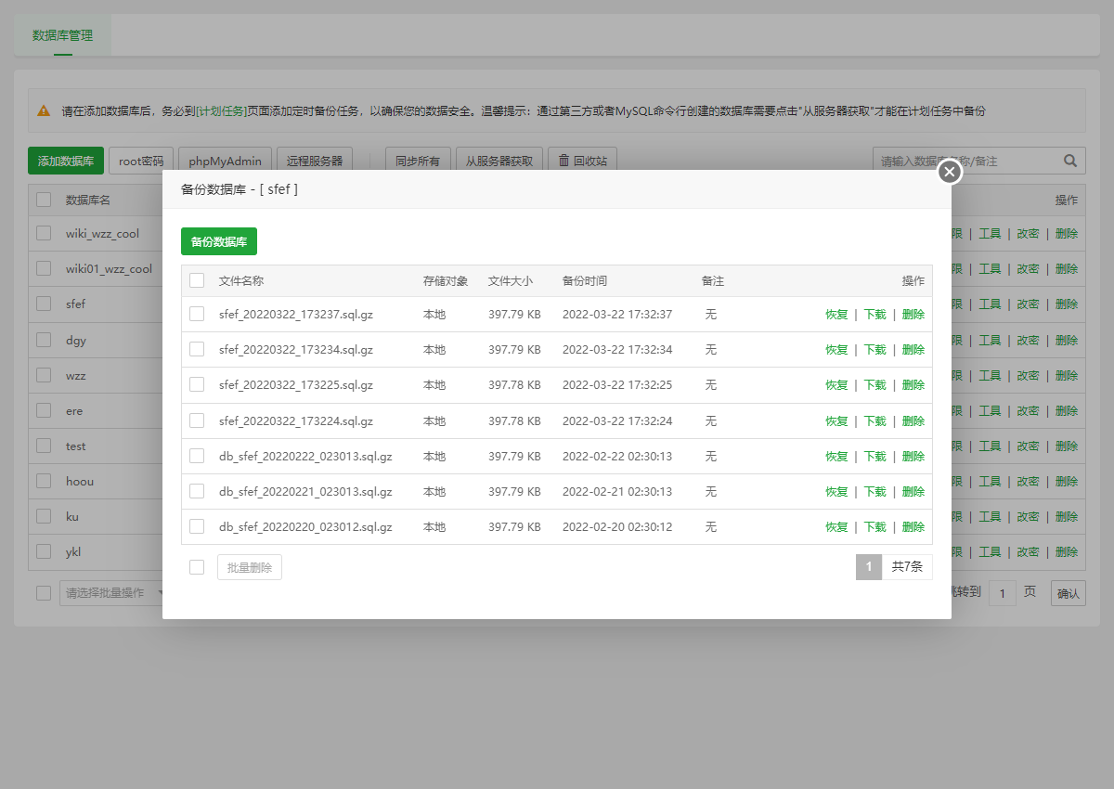Click the 批量删除 button

pos(250,567)
